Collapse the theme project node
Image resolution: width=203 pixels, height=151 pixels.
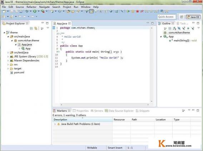[x=4, y=32]
